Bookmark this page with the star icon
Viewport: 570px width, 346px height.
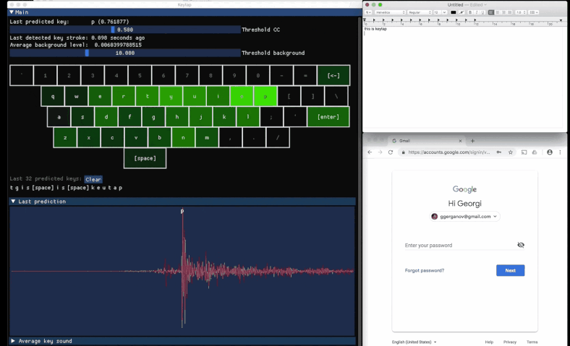coord(511,152)
